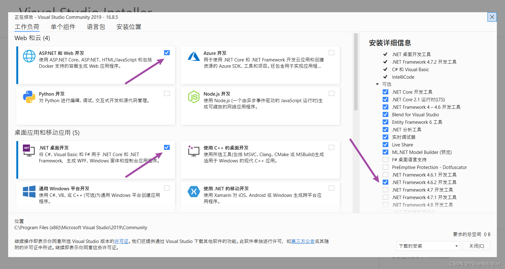Check .NET Framework 4.7 开发工具 option
This screenshot has height=269, width=505.
tap(385, 190)
